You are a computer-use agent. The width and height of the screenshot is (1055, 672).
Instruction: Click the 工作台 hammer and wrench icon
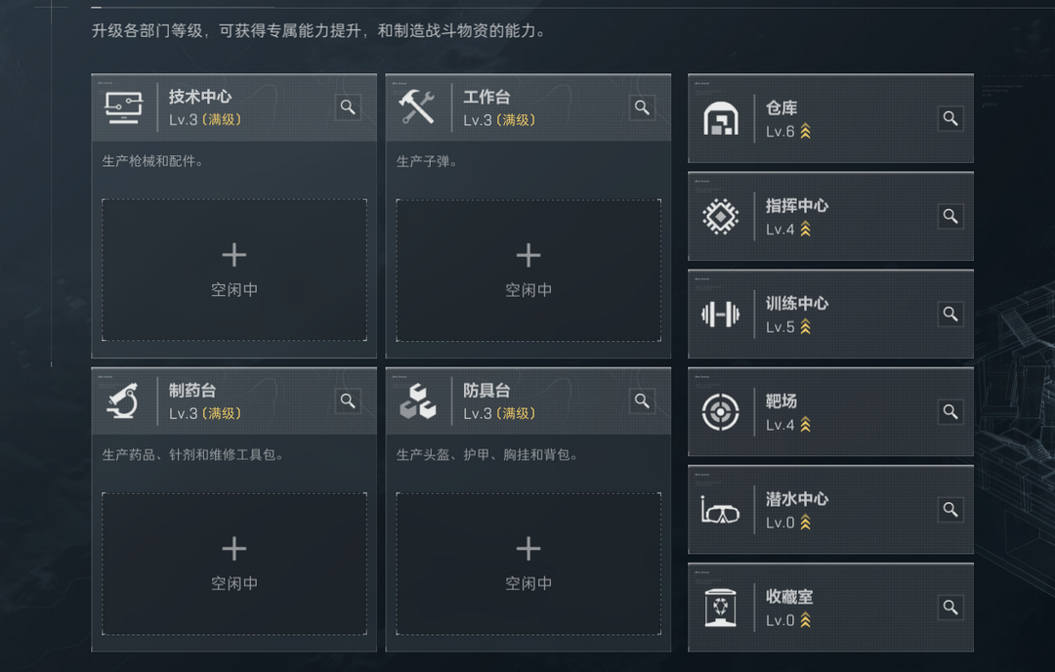pyautogui.click(x=417, y=107)
